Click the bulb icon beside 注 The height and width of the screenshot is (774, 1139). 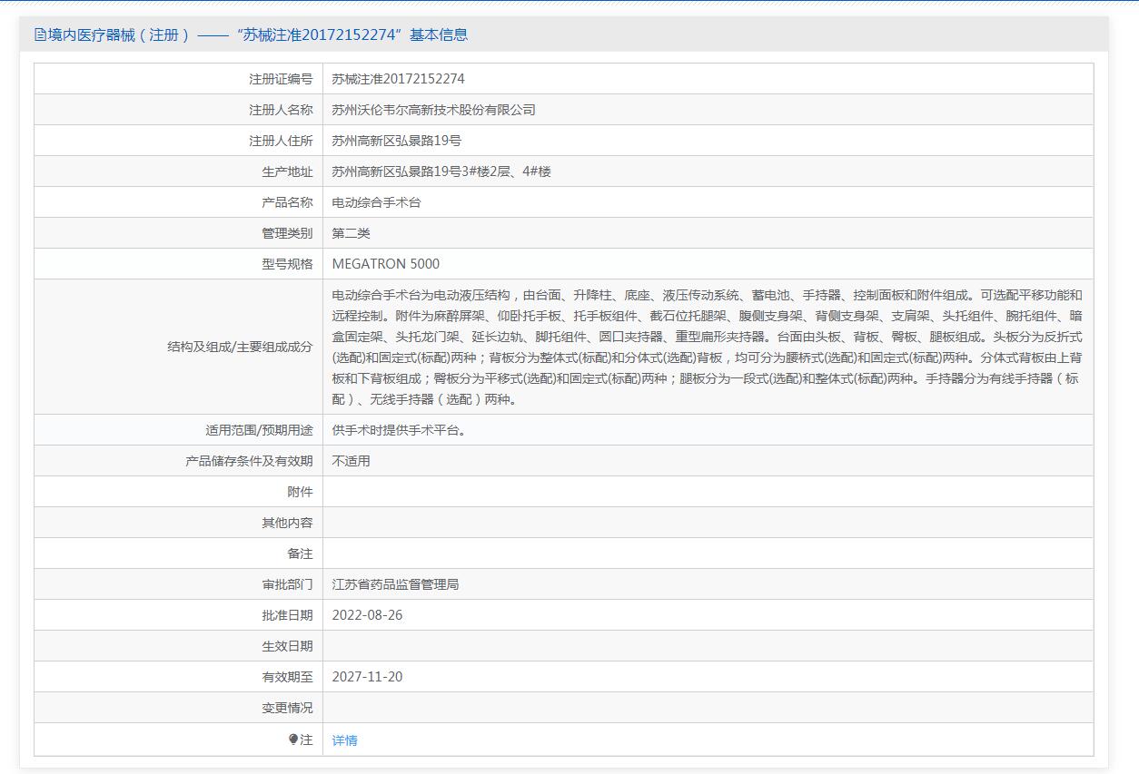[x=292, y=740]
